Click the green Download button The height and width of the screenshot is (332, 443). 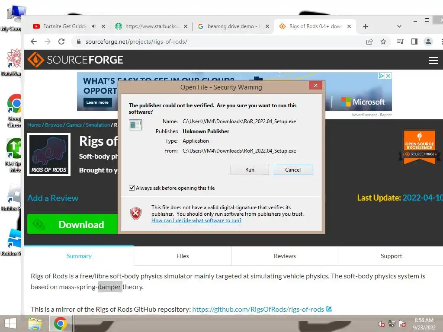(x=72, y=224)
